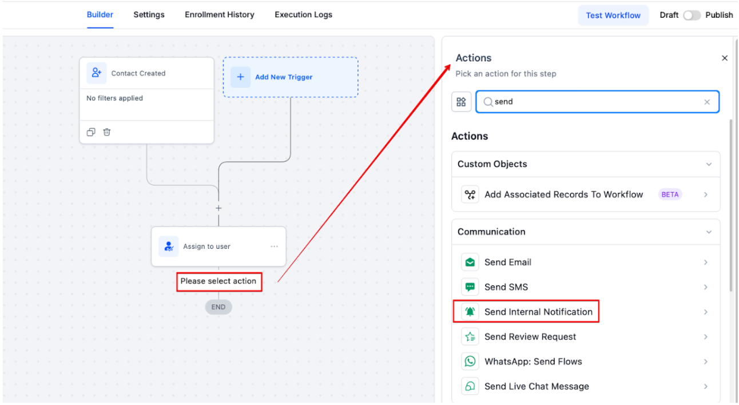
Task: Click the duplicate icon on Contact Created trigger
Action: pyautogui.click(x=91, y=132)
